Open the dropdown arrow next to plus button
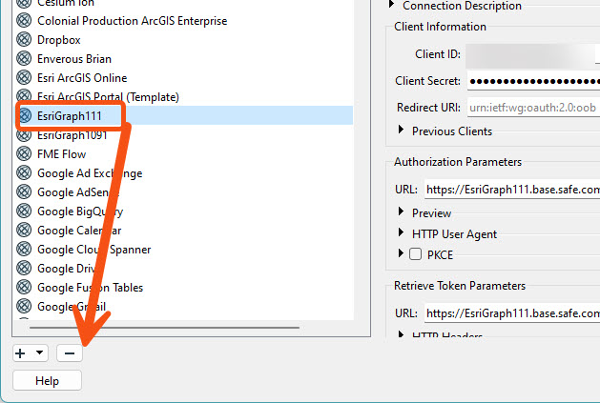Screen dimensions: 600x403 click(x=39, y=353)
